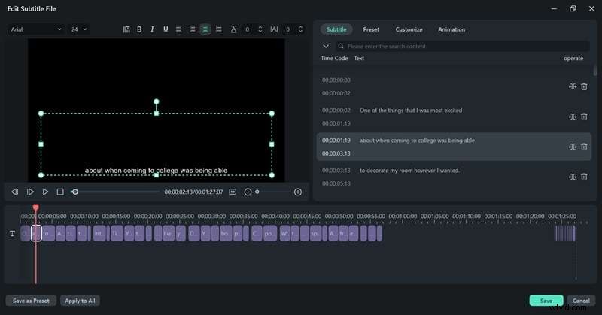Click the text track T icon
Viewport: 602px width, 315px height.
pyautogui.click(x=12, y=233)
